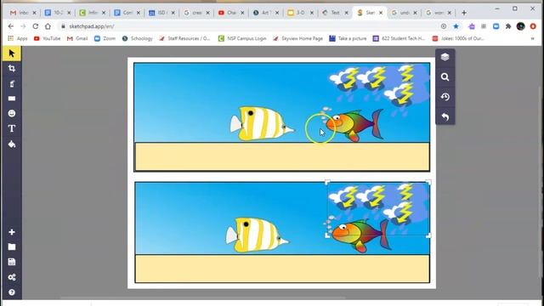Select the pencil drawing tool
544x306 pixels.
click(11, 83)
